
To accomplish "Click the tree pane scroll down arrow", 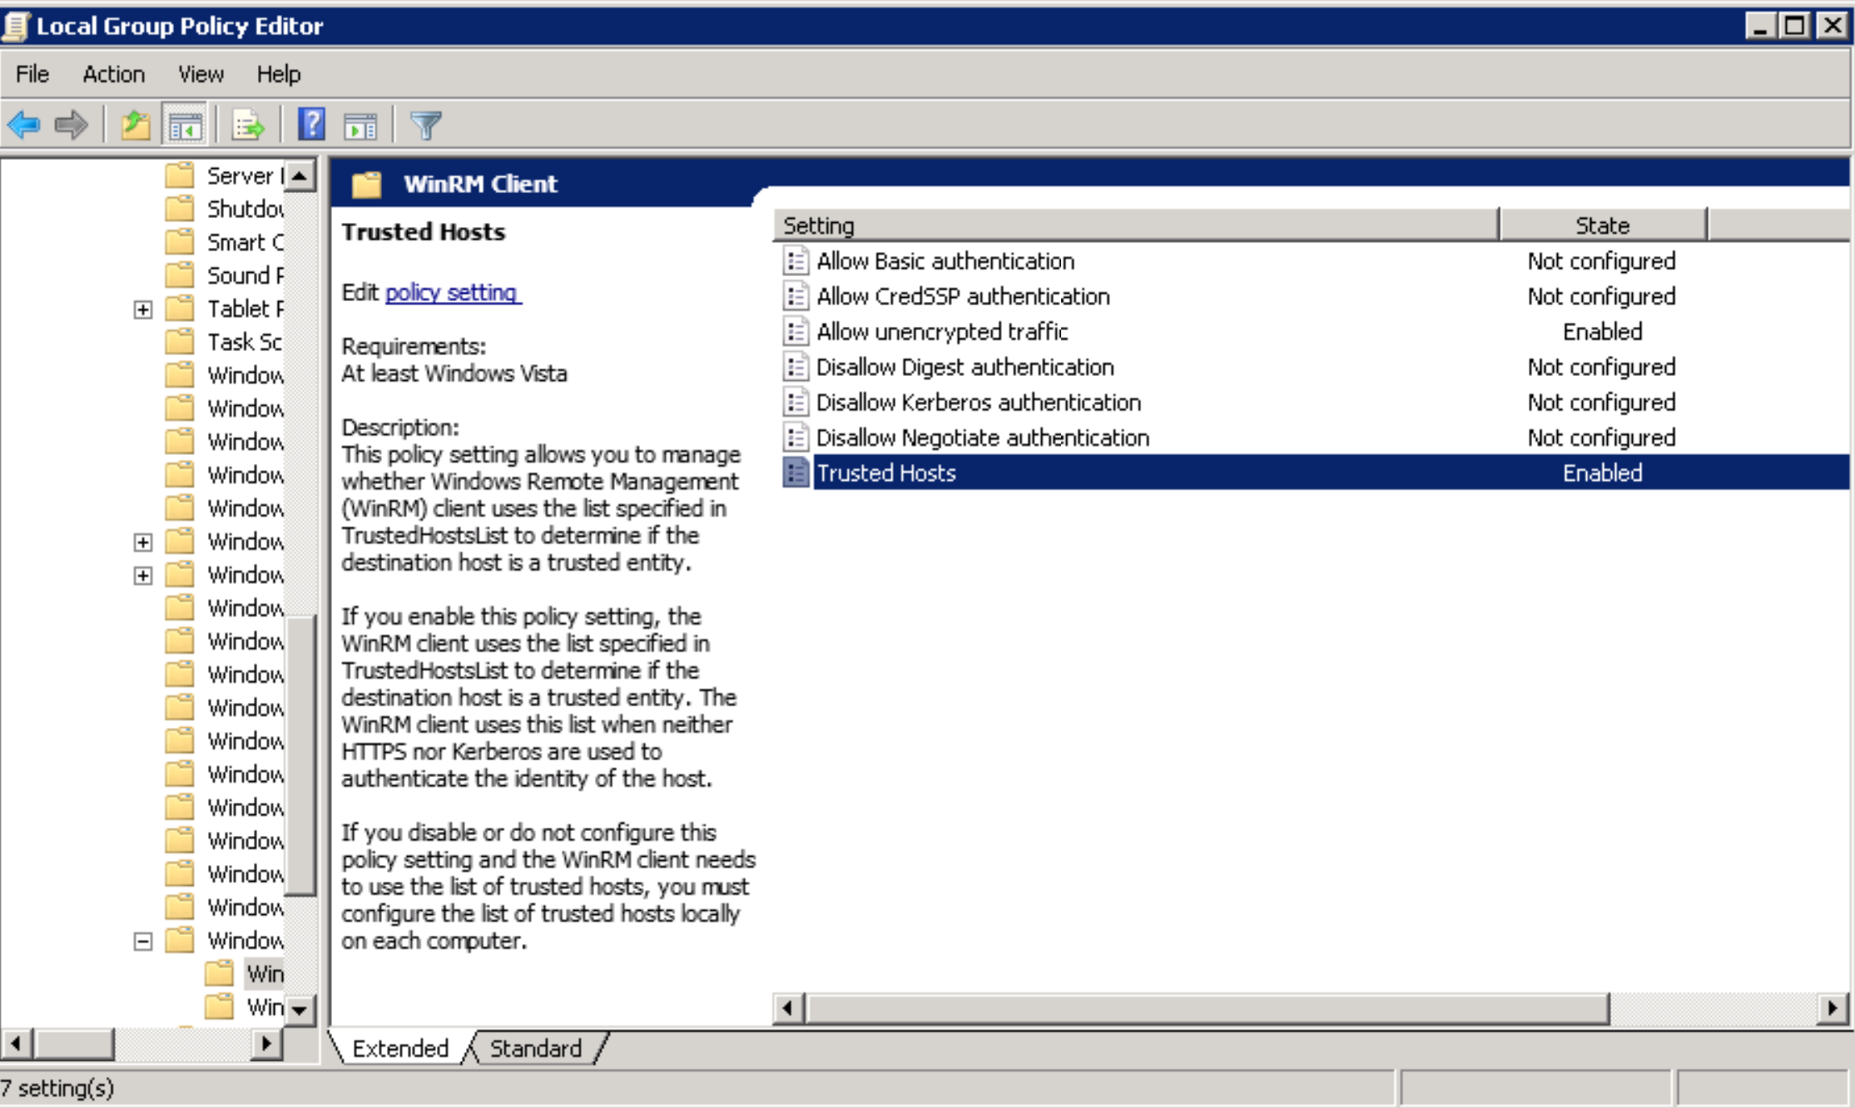I will point(300,1010).
